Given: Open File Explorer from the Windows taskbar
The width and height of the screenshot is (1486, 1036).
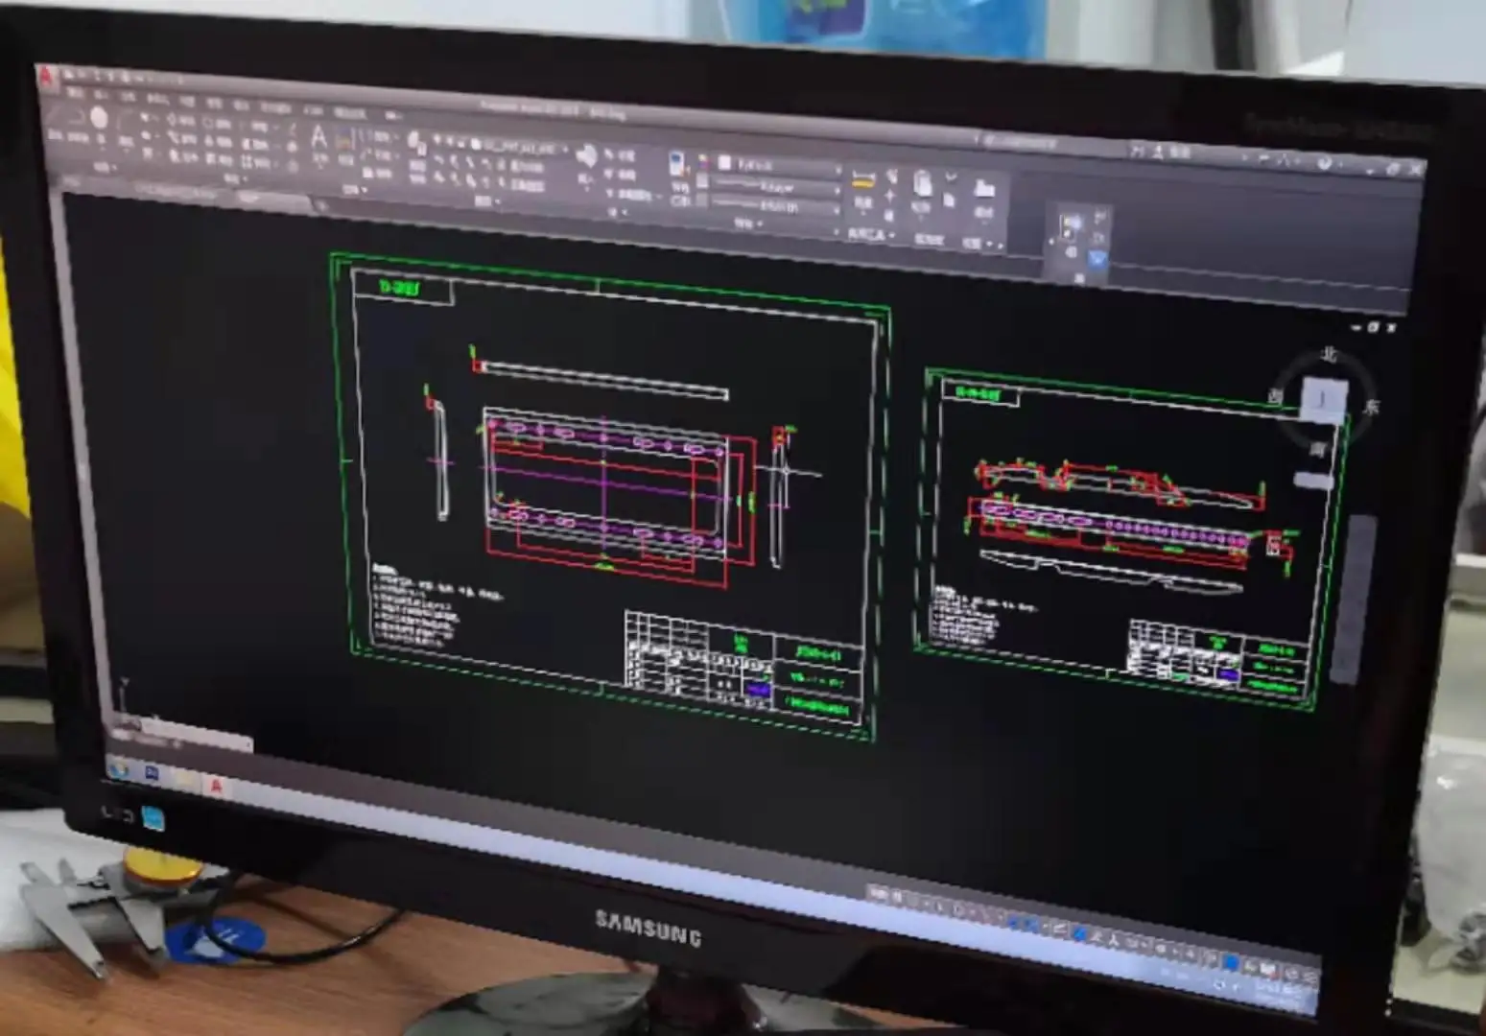Looking at the screenshot, I should pyautogui.click(x=184, y=780).
